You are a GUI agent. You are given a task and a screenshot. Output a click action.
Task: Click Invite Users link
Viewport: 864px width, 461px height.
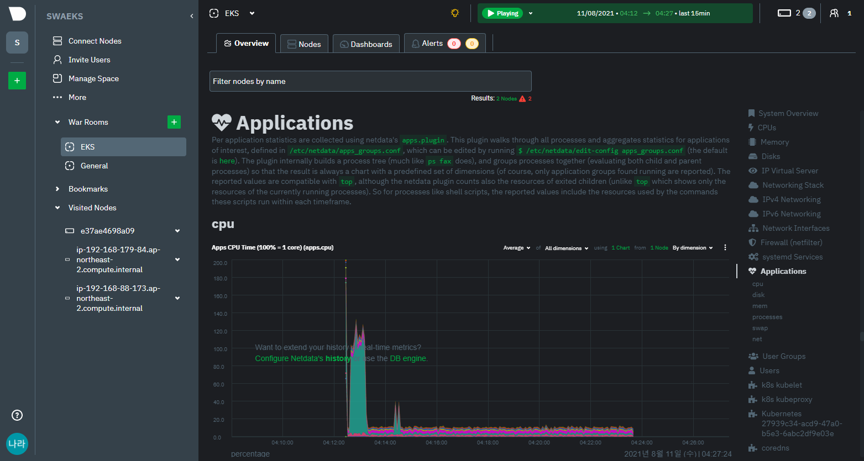click(x=89, y=60)
